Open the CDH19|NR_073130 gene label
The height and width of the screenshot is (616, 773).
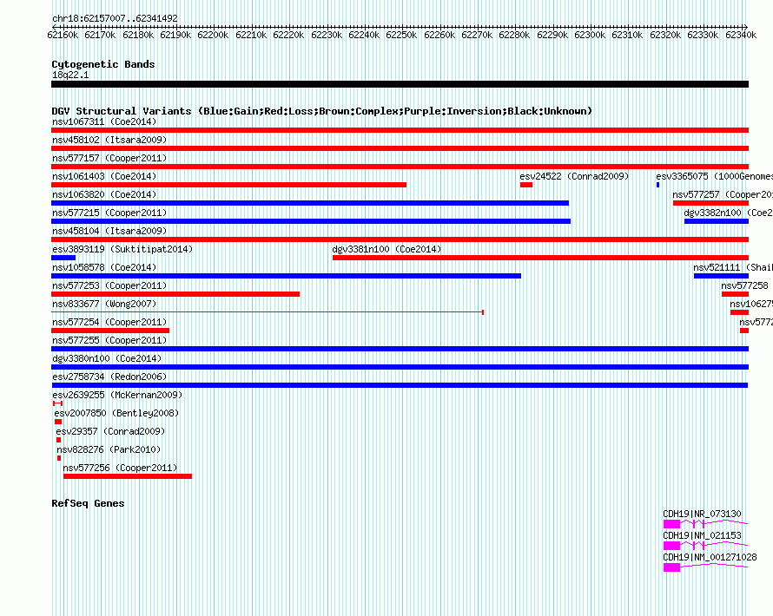tap(702, 514)
